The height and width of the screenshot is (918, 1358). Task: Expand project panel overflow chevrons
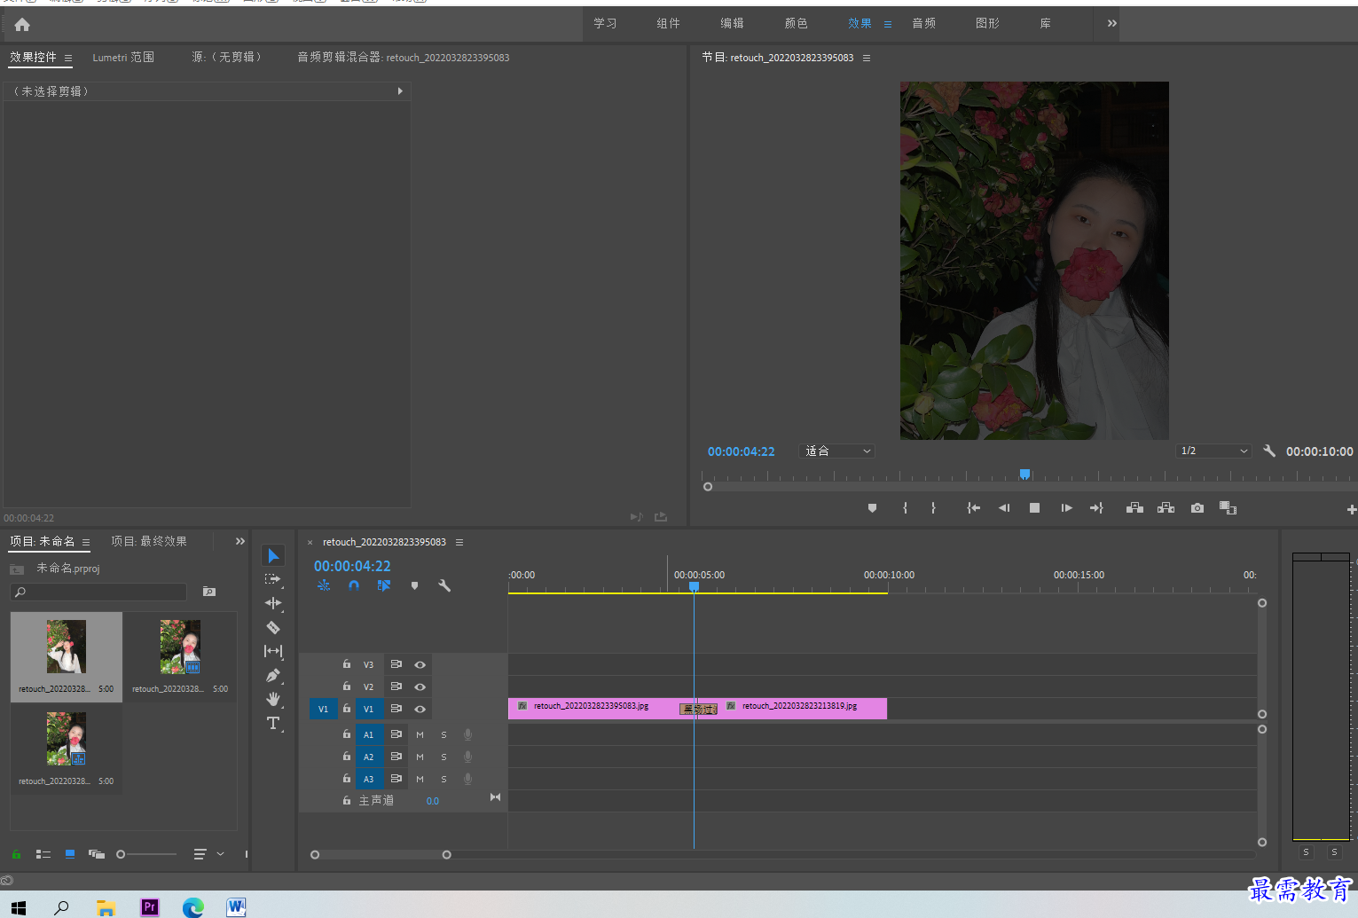tap(240, 541)
